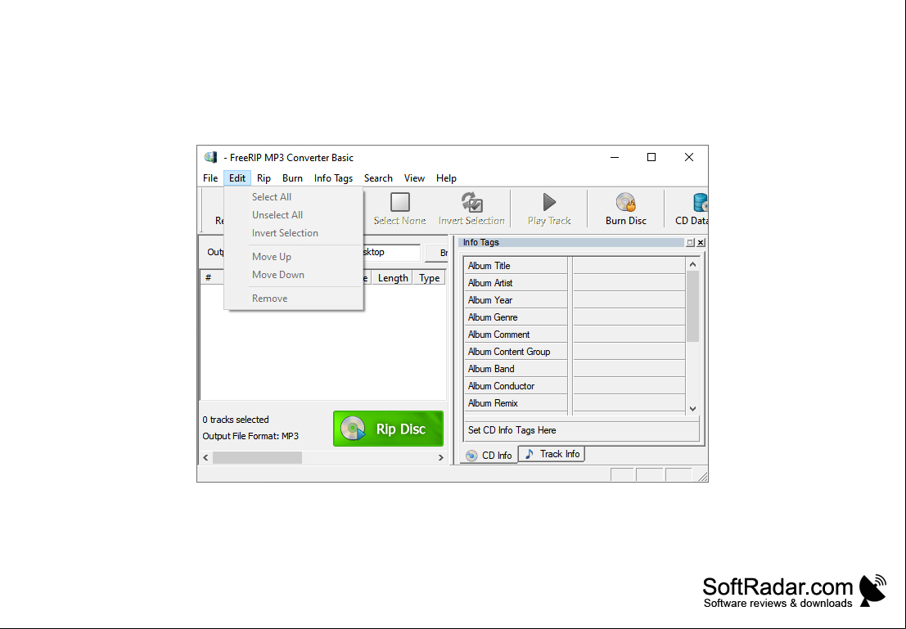Undock the Info Tags panel

pyautogui.click(x=690, y=243)
